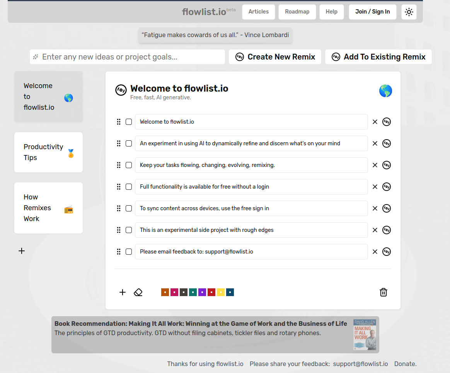Click drag handle of 'Keep your tasks flowing' row

pyautogui.click(x=119, y=165)
